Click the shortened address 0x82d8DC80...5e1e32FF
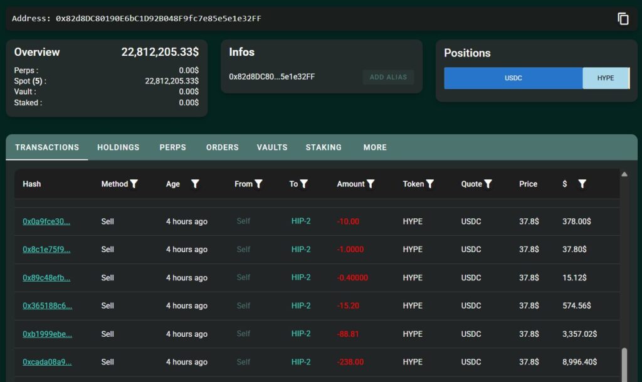 coord(272,77)
